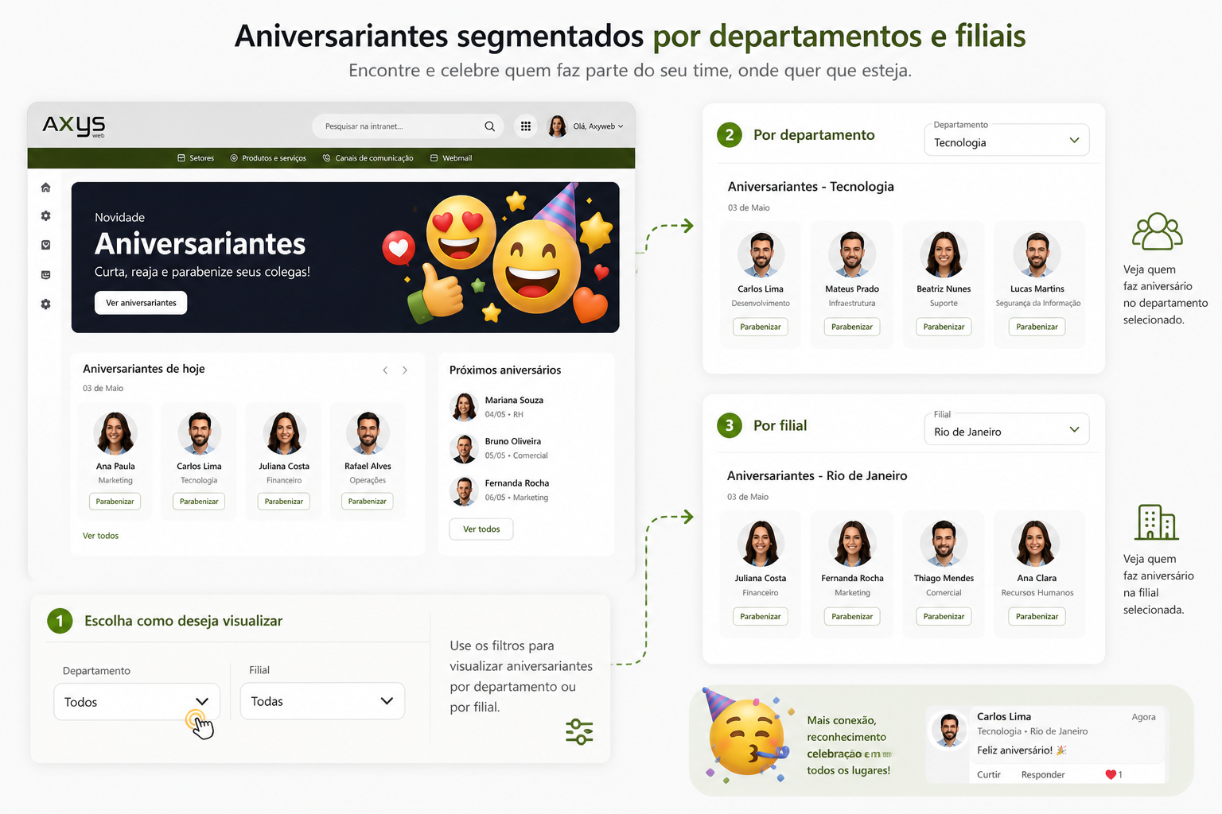Click the Aniversariantes - Tecnologia heading
This screenshot has width=1222, height=814.
click(x=811, y=187)
